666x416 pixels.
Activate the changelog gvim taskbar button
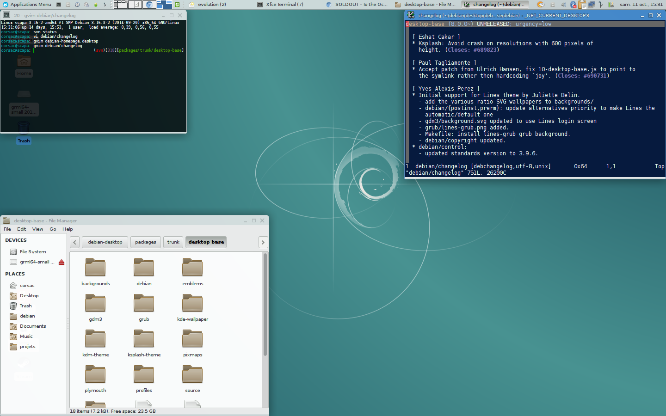(495, 4)
